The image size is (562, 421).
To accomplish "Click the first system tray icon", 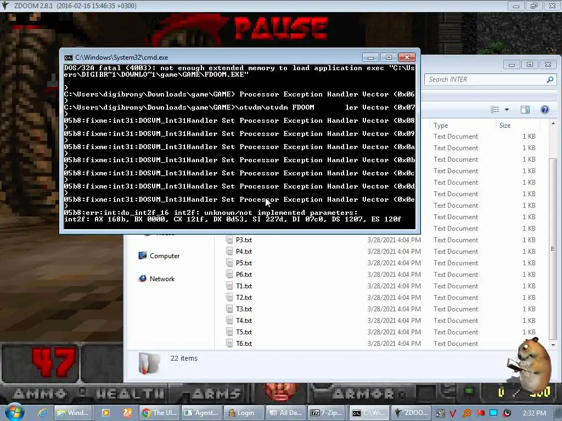I will tap(440, 413).
